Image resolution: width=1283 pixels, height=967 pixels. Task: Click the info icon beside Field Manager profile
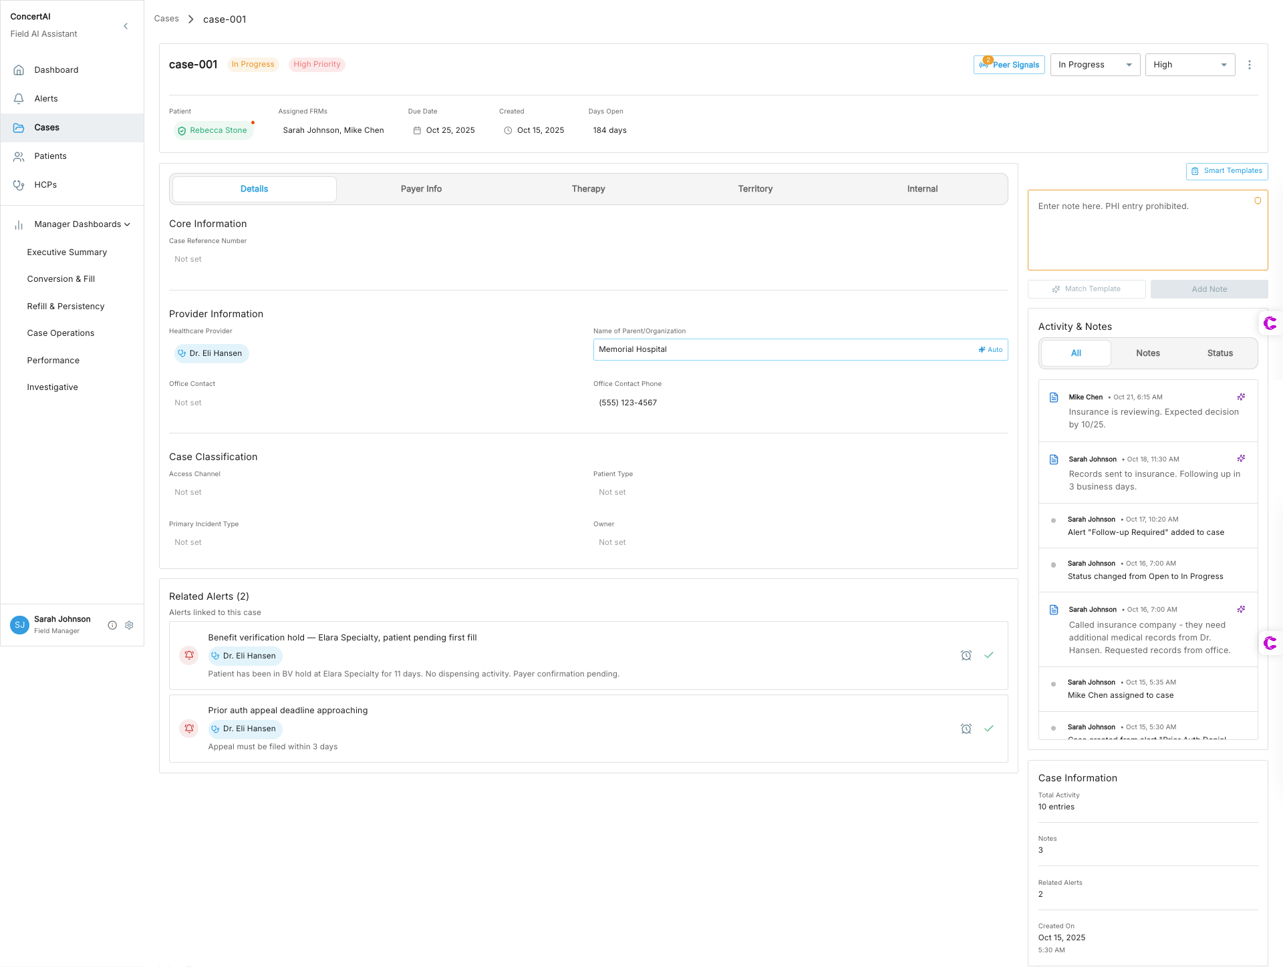pos(112,625)
